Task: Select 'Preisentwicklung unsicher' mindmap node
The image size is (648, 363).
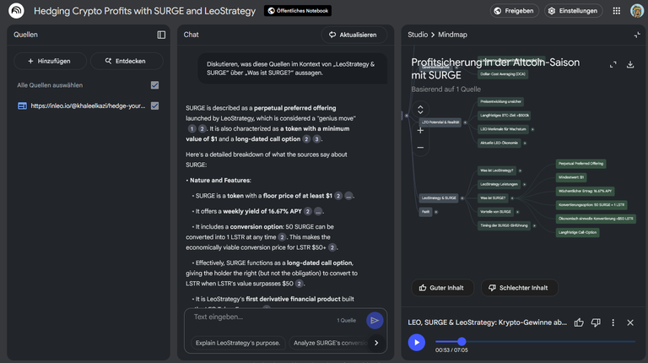Action: pyautogui.click(x=500, y=101)
